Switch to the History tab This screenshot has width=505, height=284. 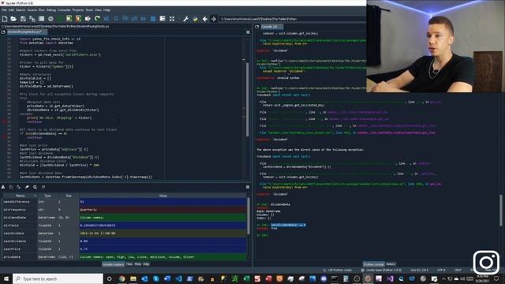391,264
